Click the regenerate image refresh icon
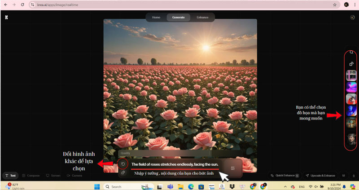Image resolution: width=359 pixels, height=190 pixels. pyautogui.click(x=123, y=164)
